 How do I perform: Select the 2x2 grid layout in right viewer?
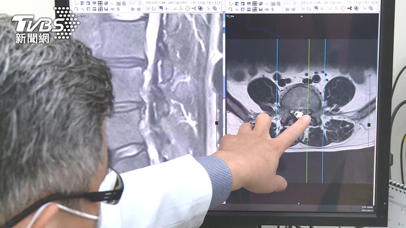pyautogui.click(x=255, y=3)
